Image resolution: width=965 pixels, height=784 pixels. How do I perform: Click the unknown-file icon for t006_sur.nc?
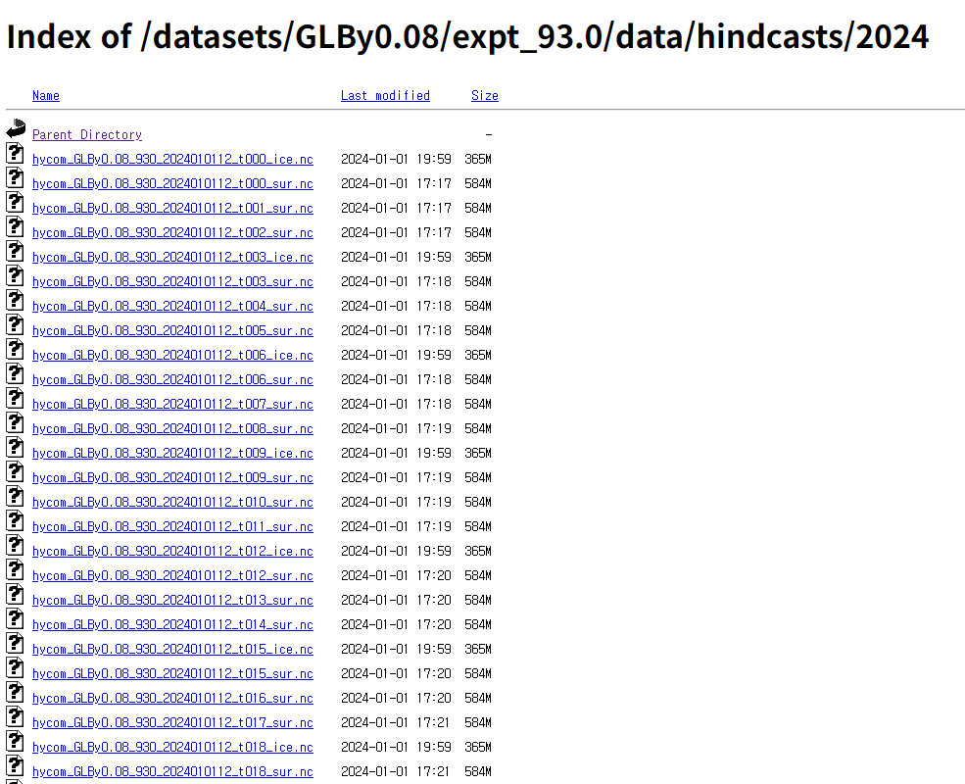pyautogui.click(x=15, y=373)
